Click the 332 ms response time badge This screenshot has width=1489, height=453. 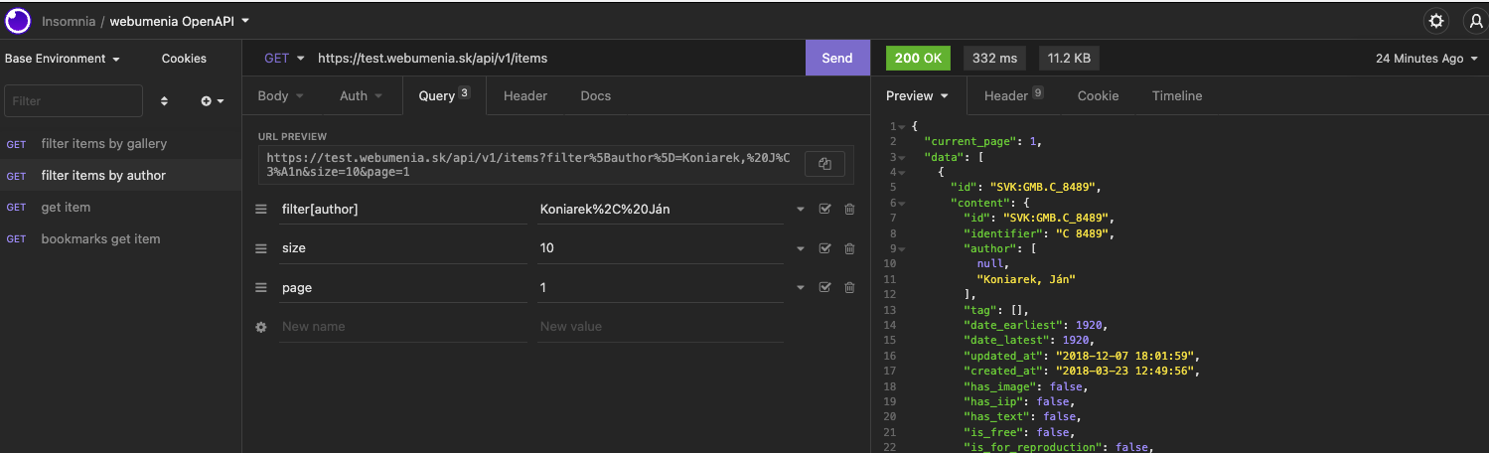pyautogui.click(x=994, y=59)
